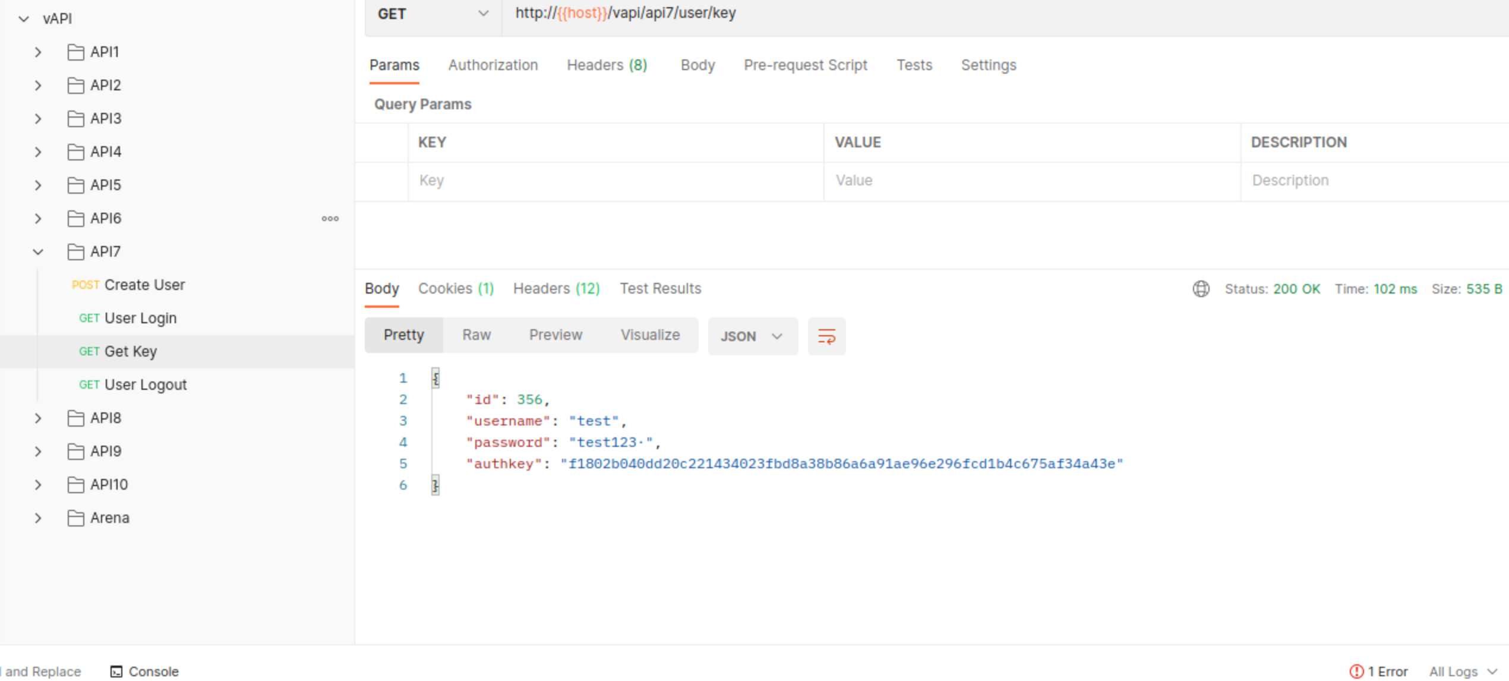The height and width of the screenshot is (681, 1509).
Task: Select the Visualize response view
Action: tap(650, 335)
